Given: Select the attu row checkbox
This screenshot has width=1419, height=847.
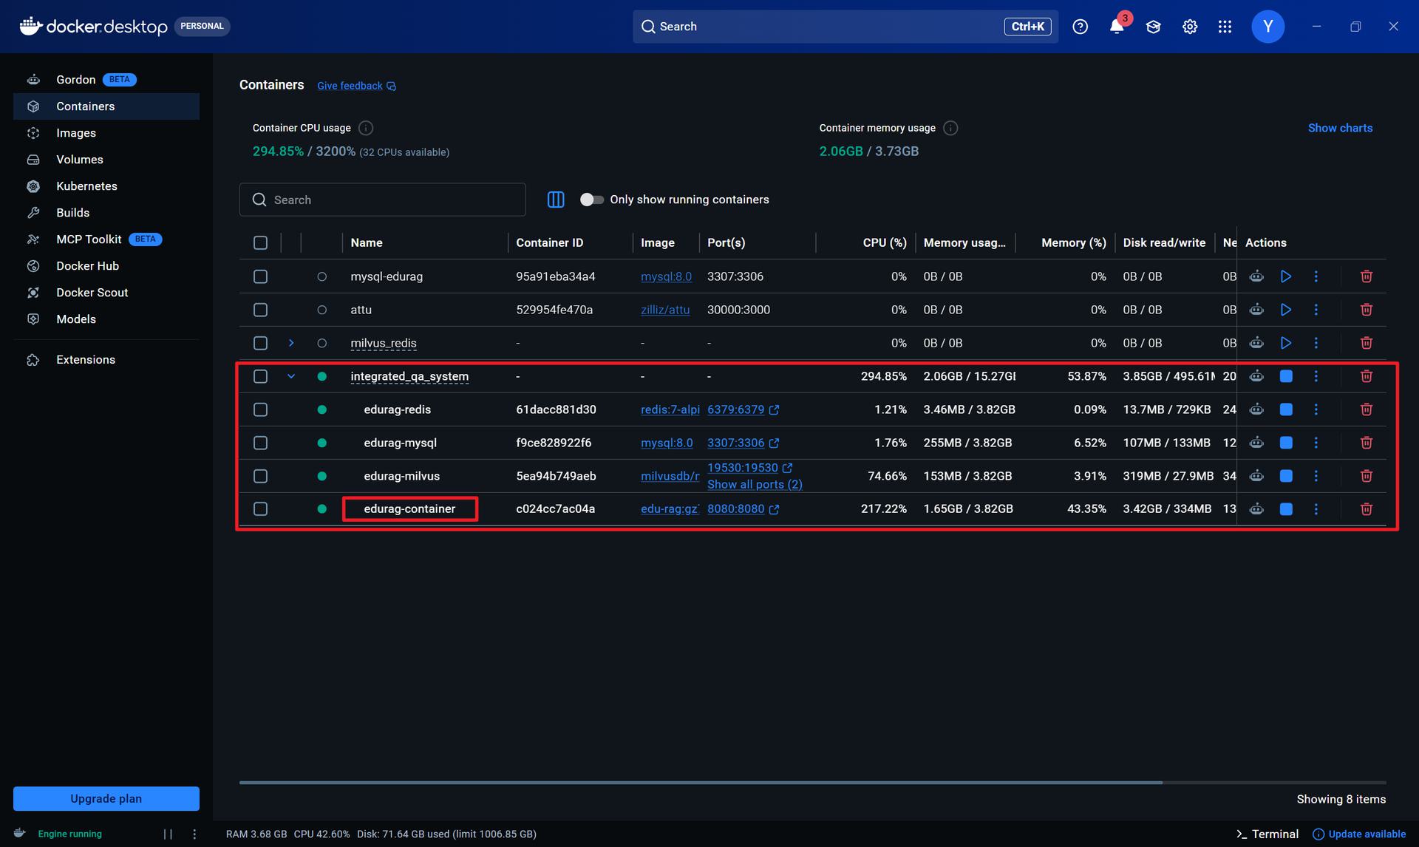Looking at the screenshot, I should [x=260, y=310].
